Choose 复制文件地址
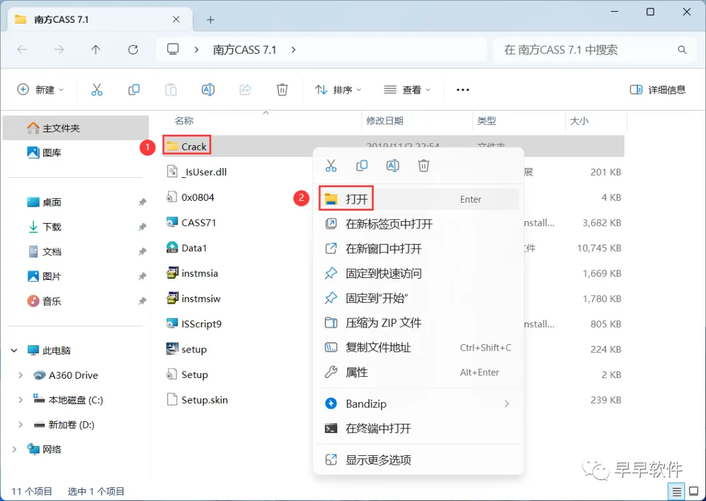Screen dimensions: 706x501 (418, 347)
